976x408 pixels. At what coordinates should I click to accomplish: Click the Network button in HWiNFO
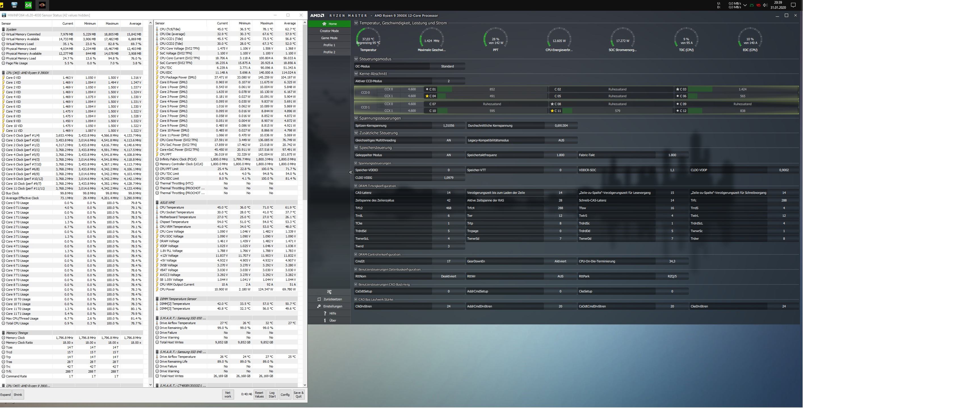click(x=228, y=394)
